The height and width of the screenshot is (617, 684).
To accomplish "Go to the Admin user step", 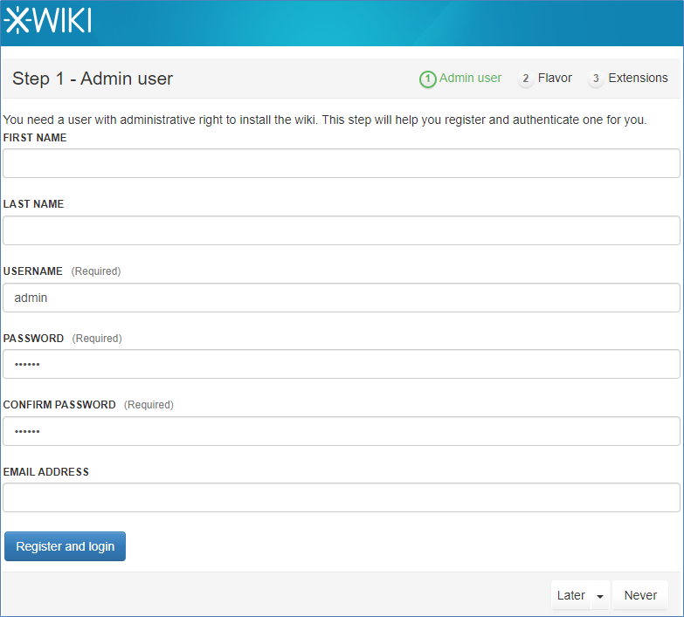I will 470,79.
